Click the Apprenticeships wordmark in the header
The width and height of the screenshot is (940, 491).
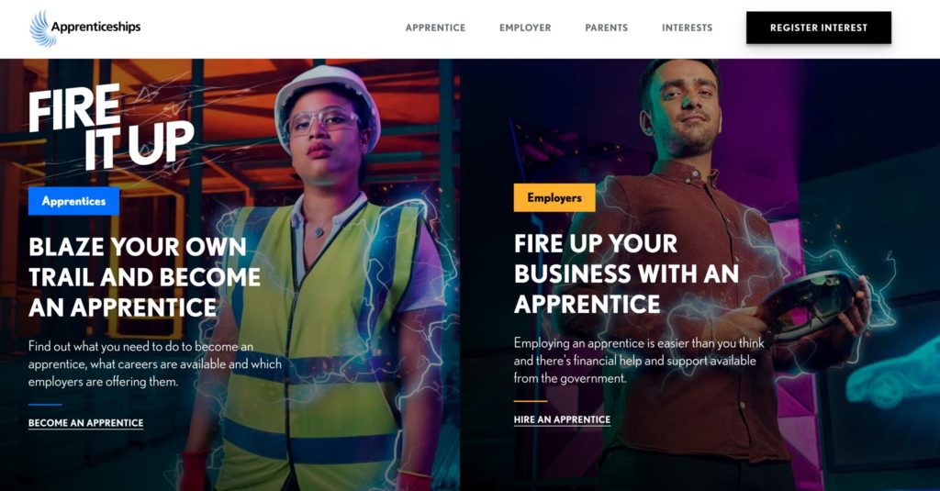95,27
